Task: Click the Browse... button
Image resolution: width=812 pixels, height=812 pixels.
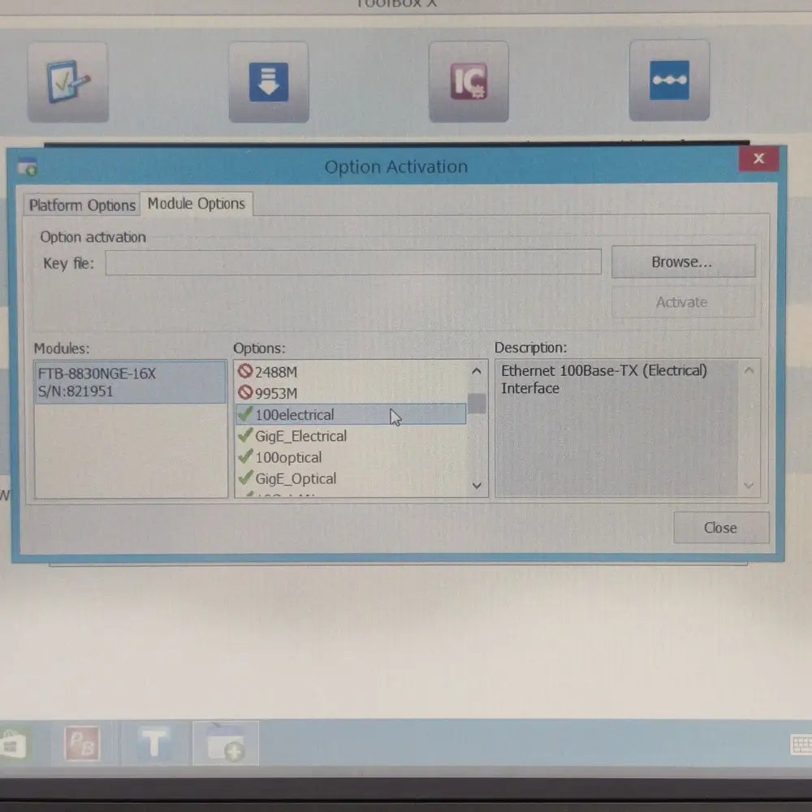Action: pyautogui.click(x=682, y=262)
